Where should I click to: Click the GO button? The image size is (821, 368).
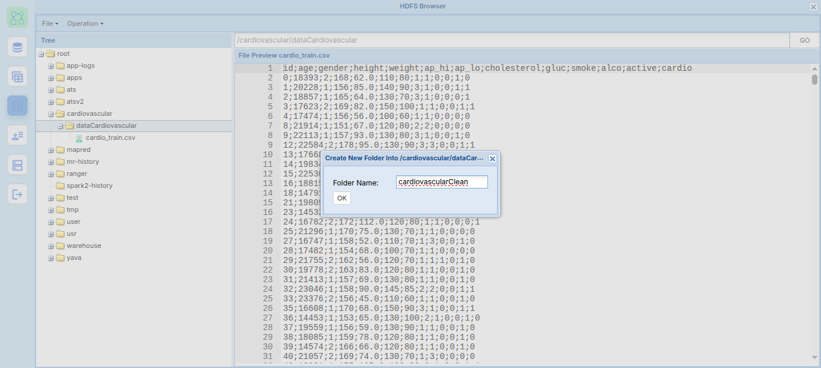pos(804,40)
